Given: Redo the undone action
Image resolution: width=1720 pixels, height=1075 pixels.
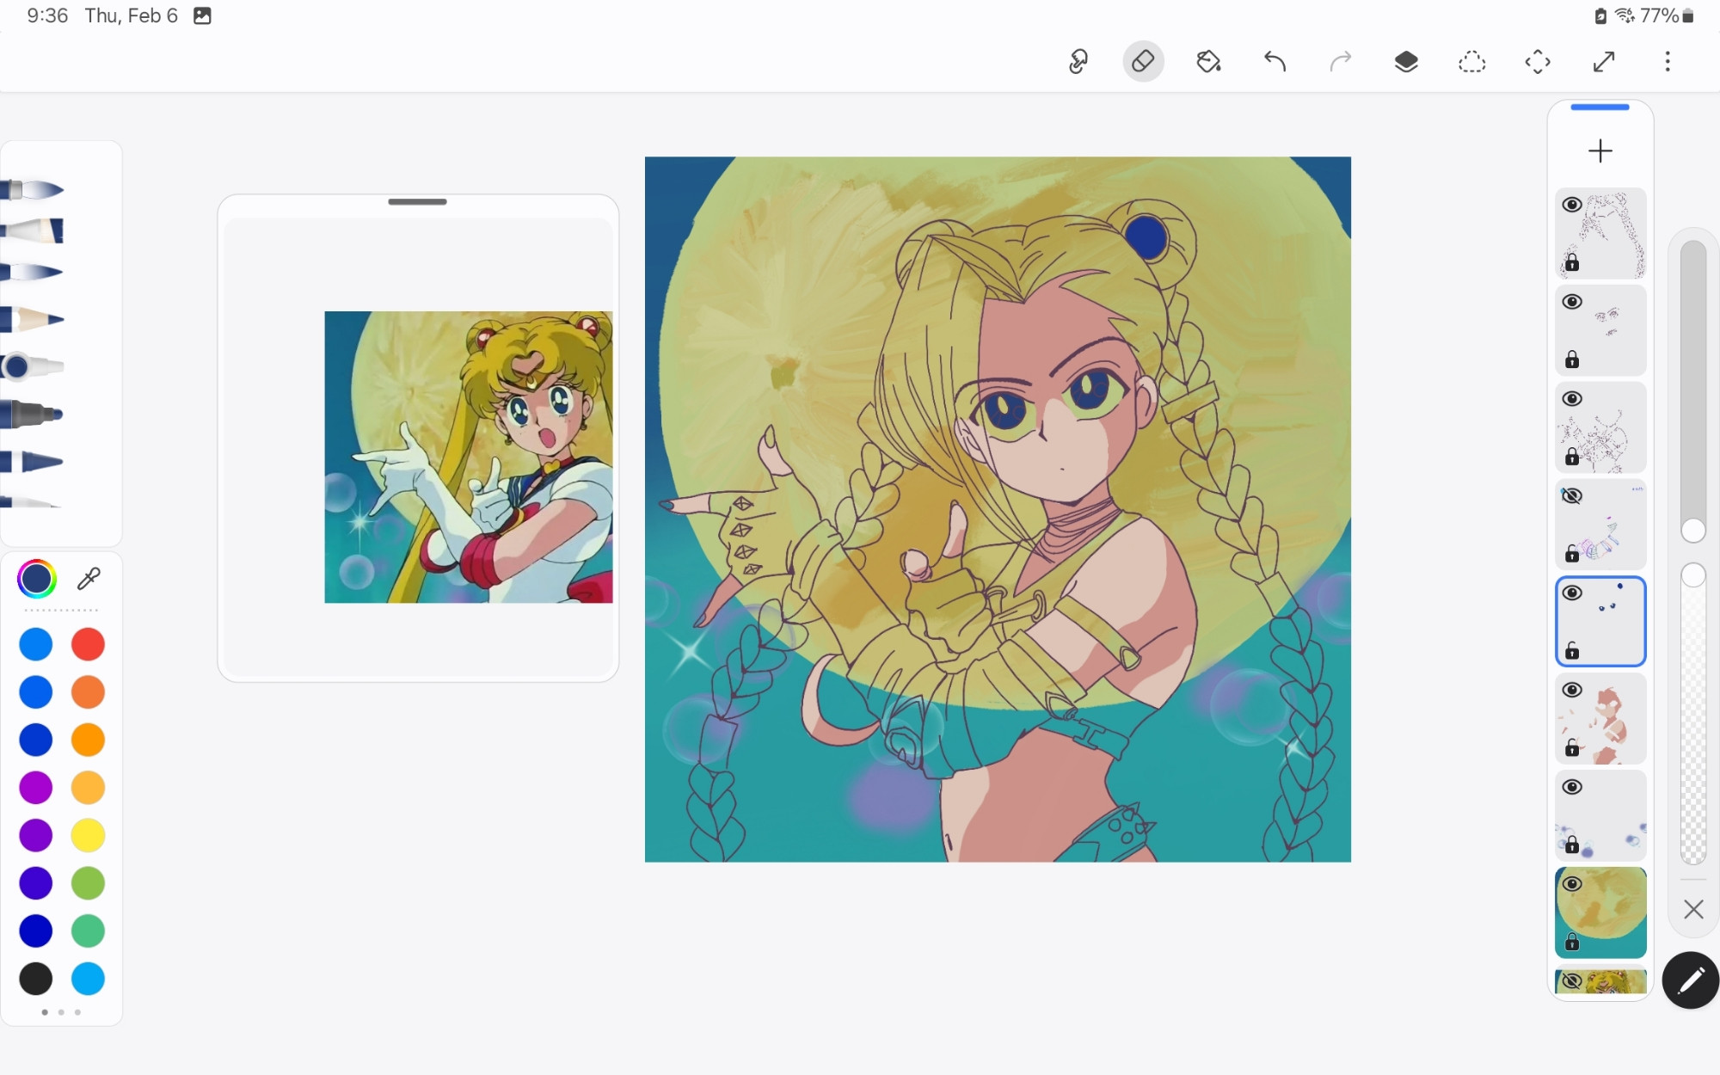Looking at the screenshot, I should click(x=1340, y=62).
